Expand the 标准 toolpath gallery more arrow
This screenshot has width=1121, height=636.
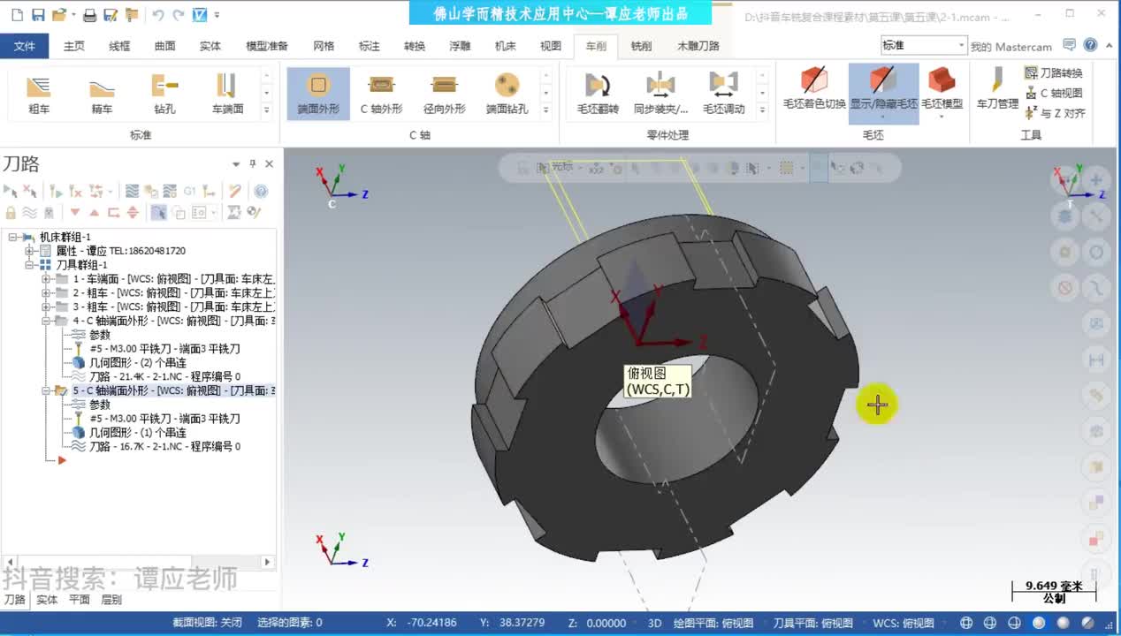click(267, 110)
